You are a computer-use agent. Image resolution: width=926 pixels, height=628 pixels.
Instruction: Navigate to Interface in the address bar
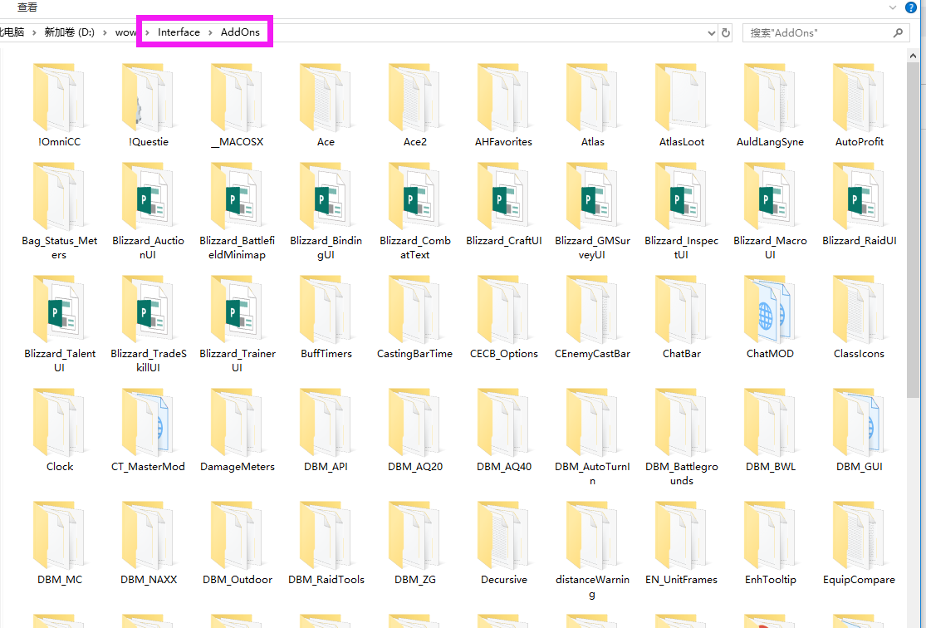click(179, 32)
